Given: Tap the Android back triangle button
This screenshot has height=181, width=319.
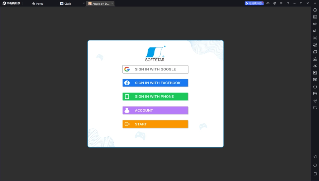Looking at the screenshot, I should [315, 157].
